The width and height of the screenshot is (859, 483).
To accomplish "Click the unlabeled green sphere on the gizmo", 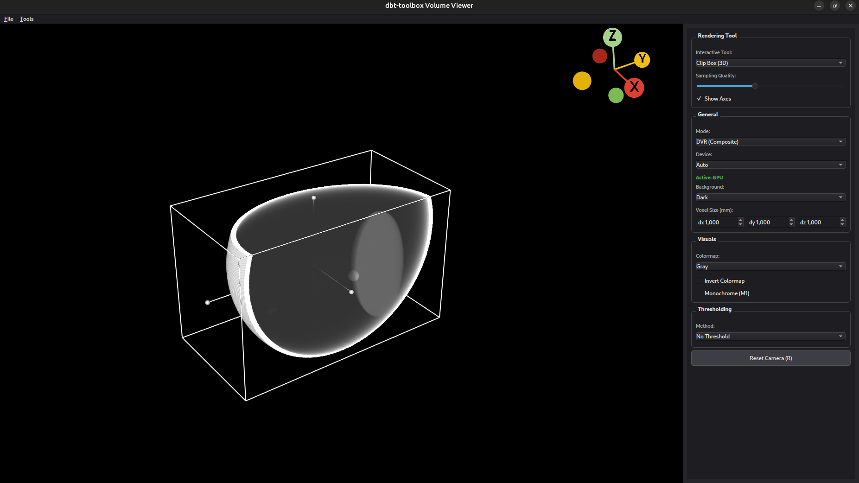I will pos(615,95).
